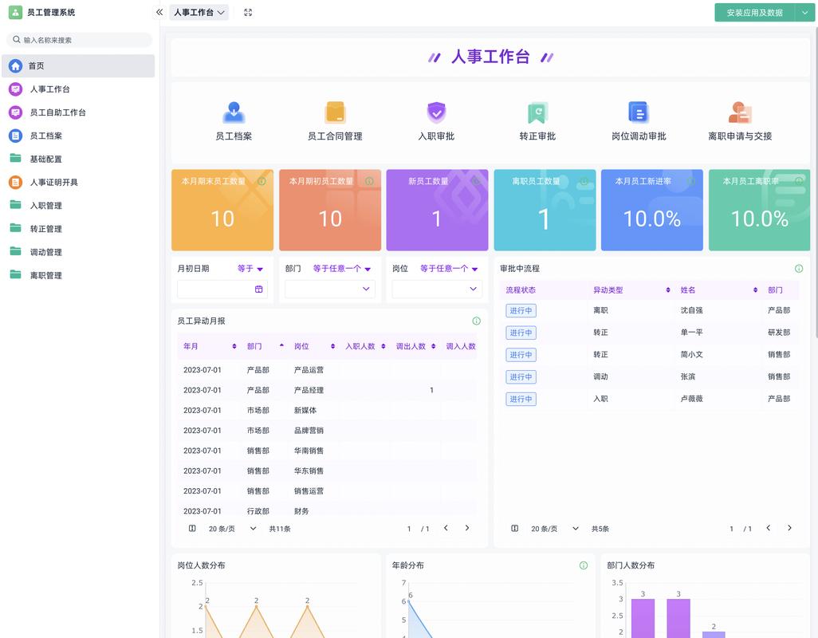Viewport: 818px width, 638px height.
Task: Click the 单一平 name cell
Action: (691, 333)
